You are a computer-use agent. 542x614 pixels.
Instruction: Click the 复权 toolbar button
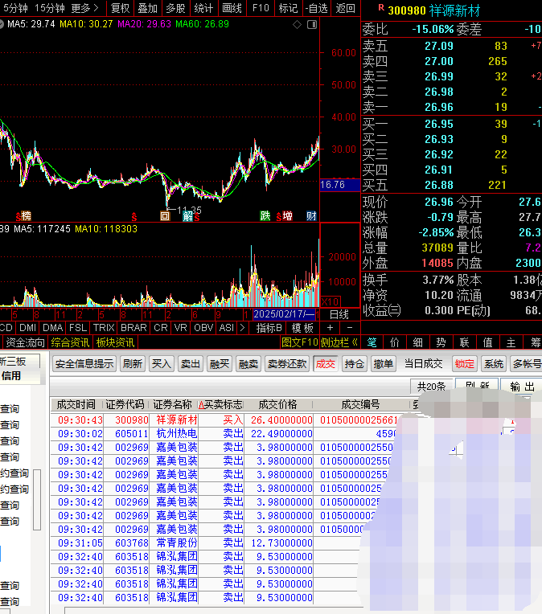pos(120,8)
